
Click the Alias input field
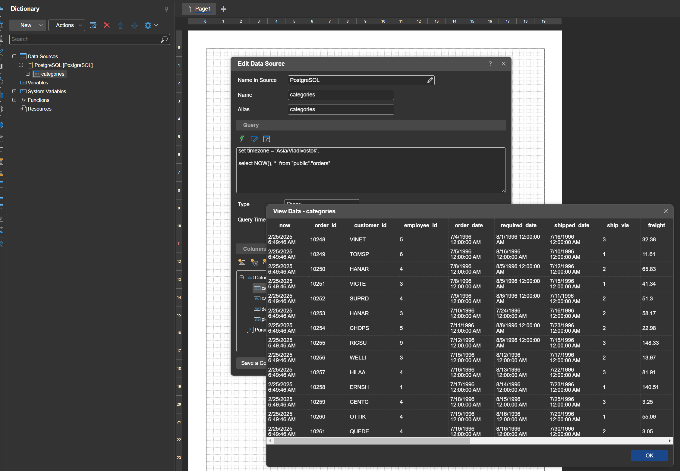(x=341, y=110)
